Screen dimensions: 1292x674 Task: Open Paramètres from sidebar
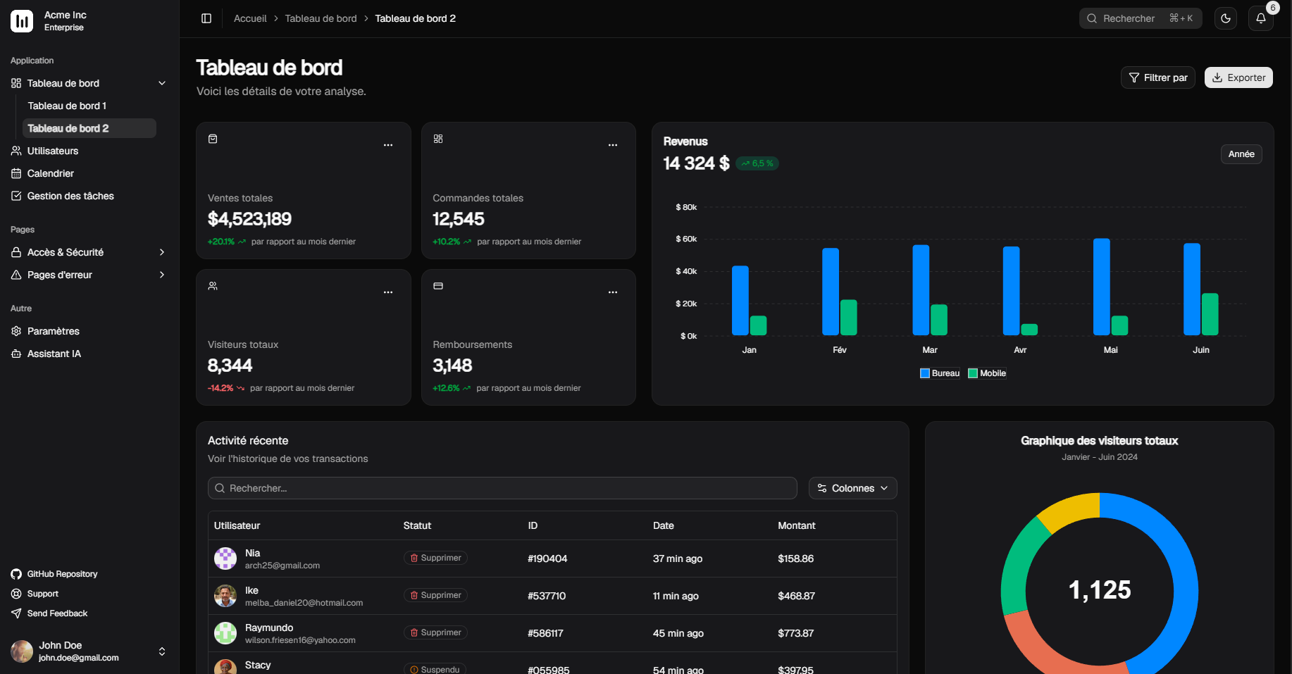click(89, 331)
